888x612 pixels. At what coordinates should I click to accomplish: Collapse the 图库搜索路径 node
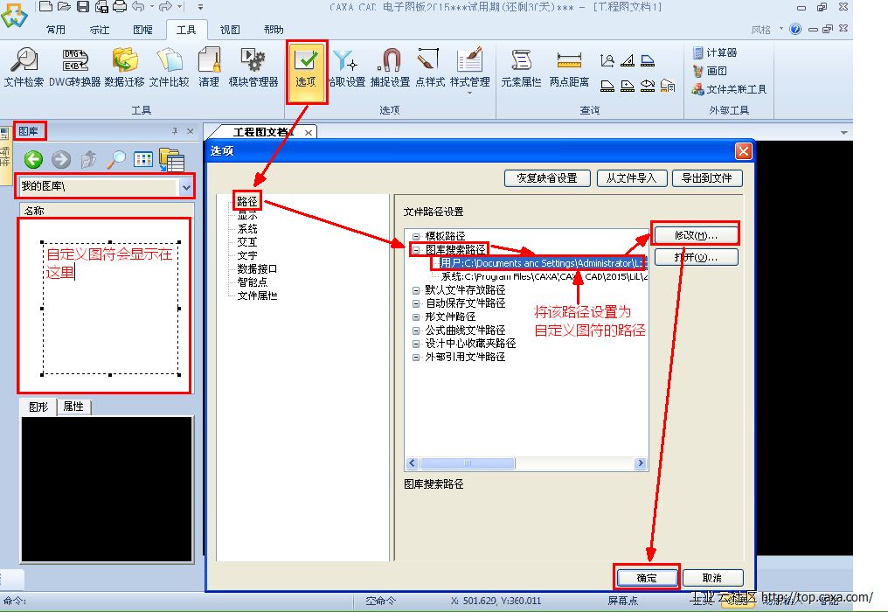pyautogui.click(x=416, y=250)
